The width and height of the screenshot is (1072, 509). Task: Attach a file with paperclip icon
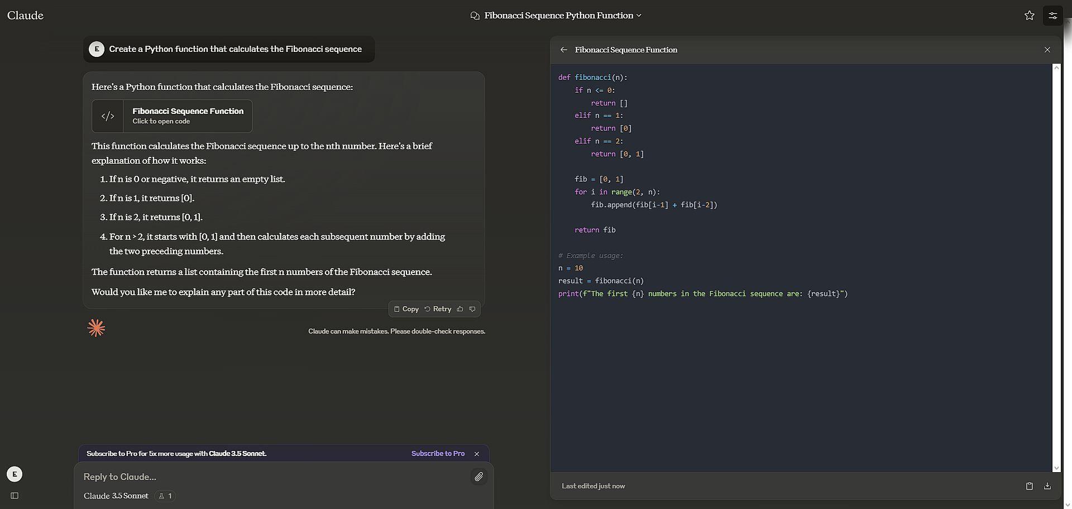(x=478, y=477)
